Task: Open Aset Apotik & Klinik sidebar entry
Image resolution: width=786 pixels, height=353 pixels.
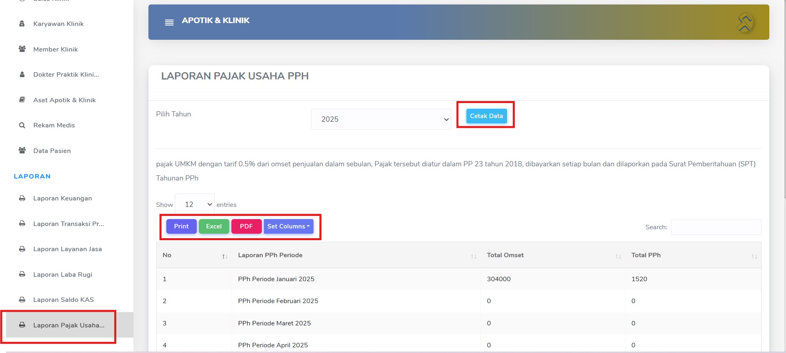Action: tap(65, 100)
